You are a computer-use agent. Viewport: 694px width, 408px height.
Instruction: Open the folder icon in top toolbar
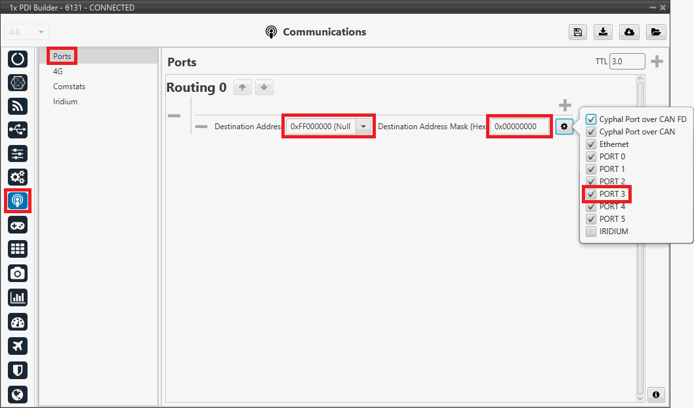click(x=655, y=32)
